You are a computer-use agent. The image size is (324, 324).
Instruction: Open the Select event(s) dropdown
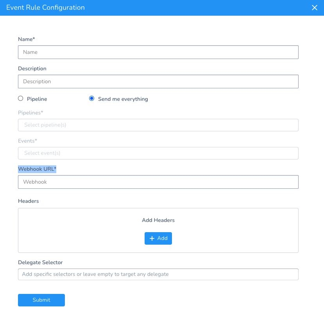click(158, 153)
